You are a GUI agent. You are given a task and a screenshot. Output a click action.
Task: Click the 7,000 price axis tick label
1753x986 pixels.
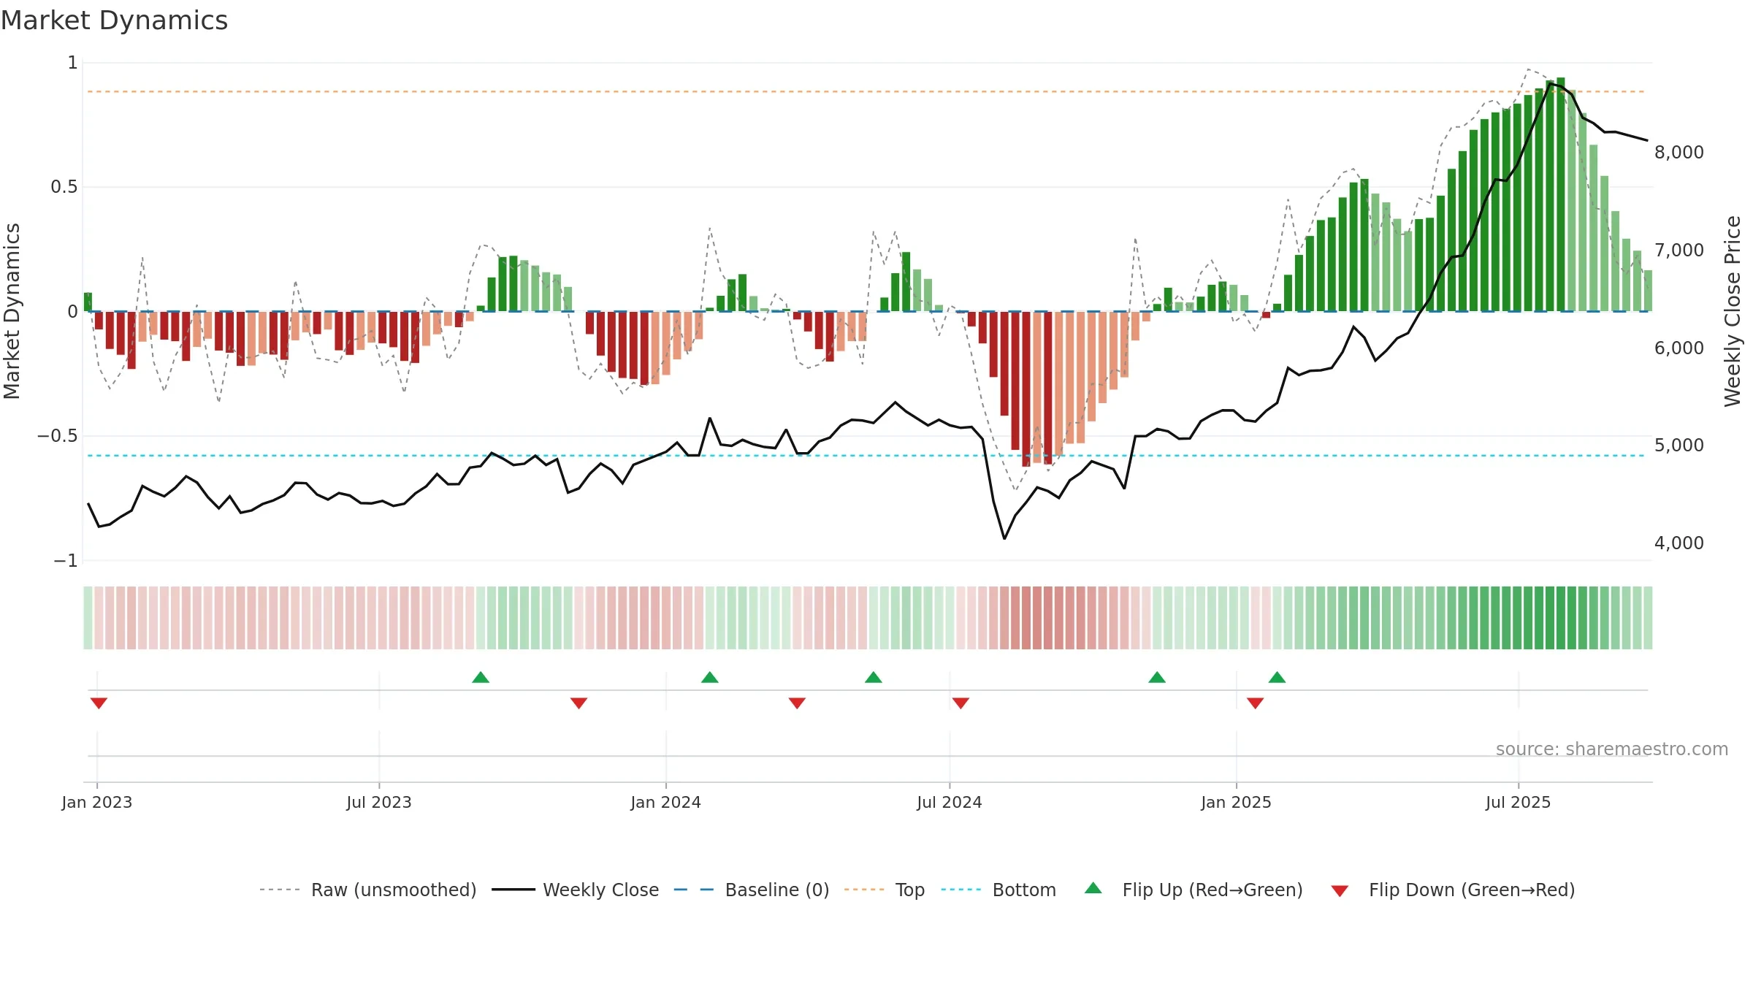[1679, 251]
